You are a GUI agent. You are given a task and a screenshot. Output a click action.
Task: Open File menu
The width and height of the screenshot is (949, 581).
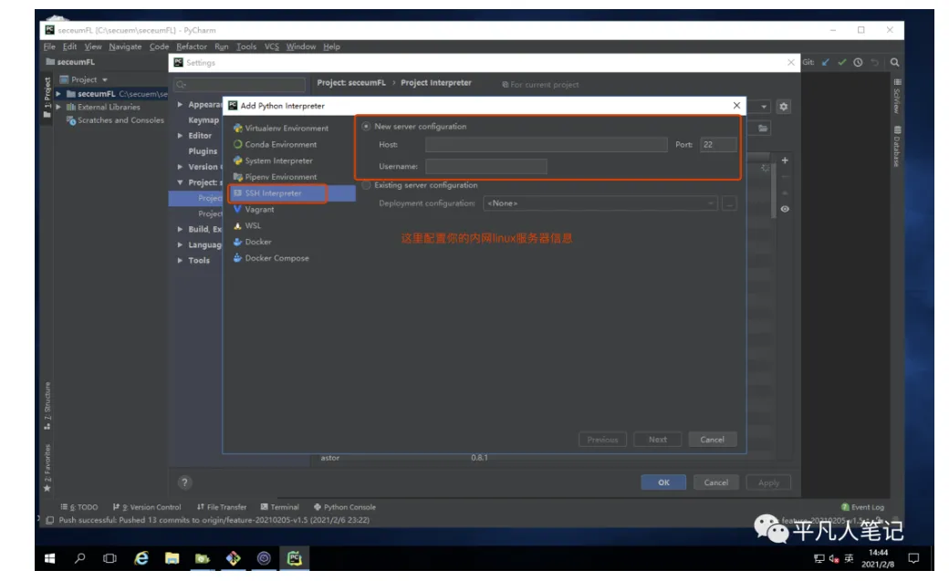coord(49,47)
